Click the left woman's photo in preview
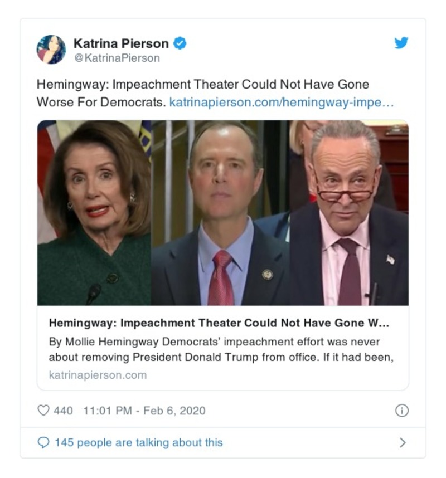 tap(94, 213)
